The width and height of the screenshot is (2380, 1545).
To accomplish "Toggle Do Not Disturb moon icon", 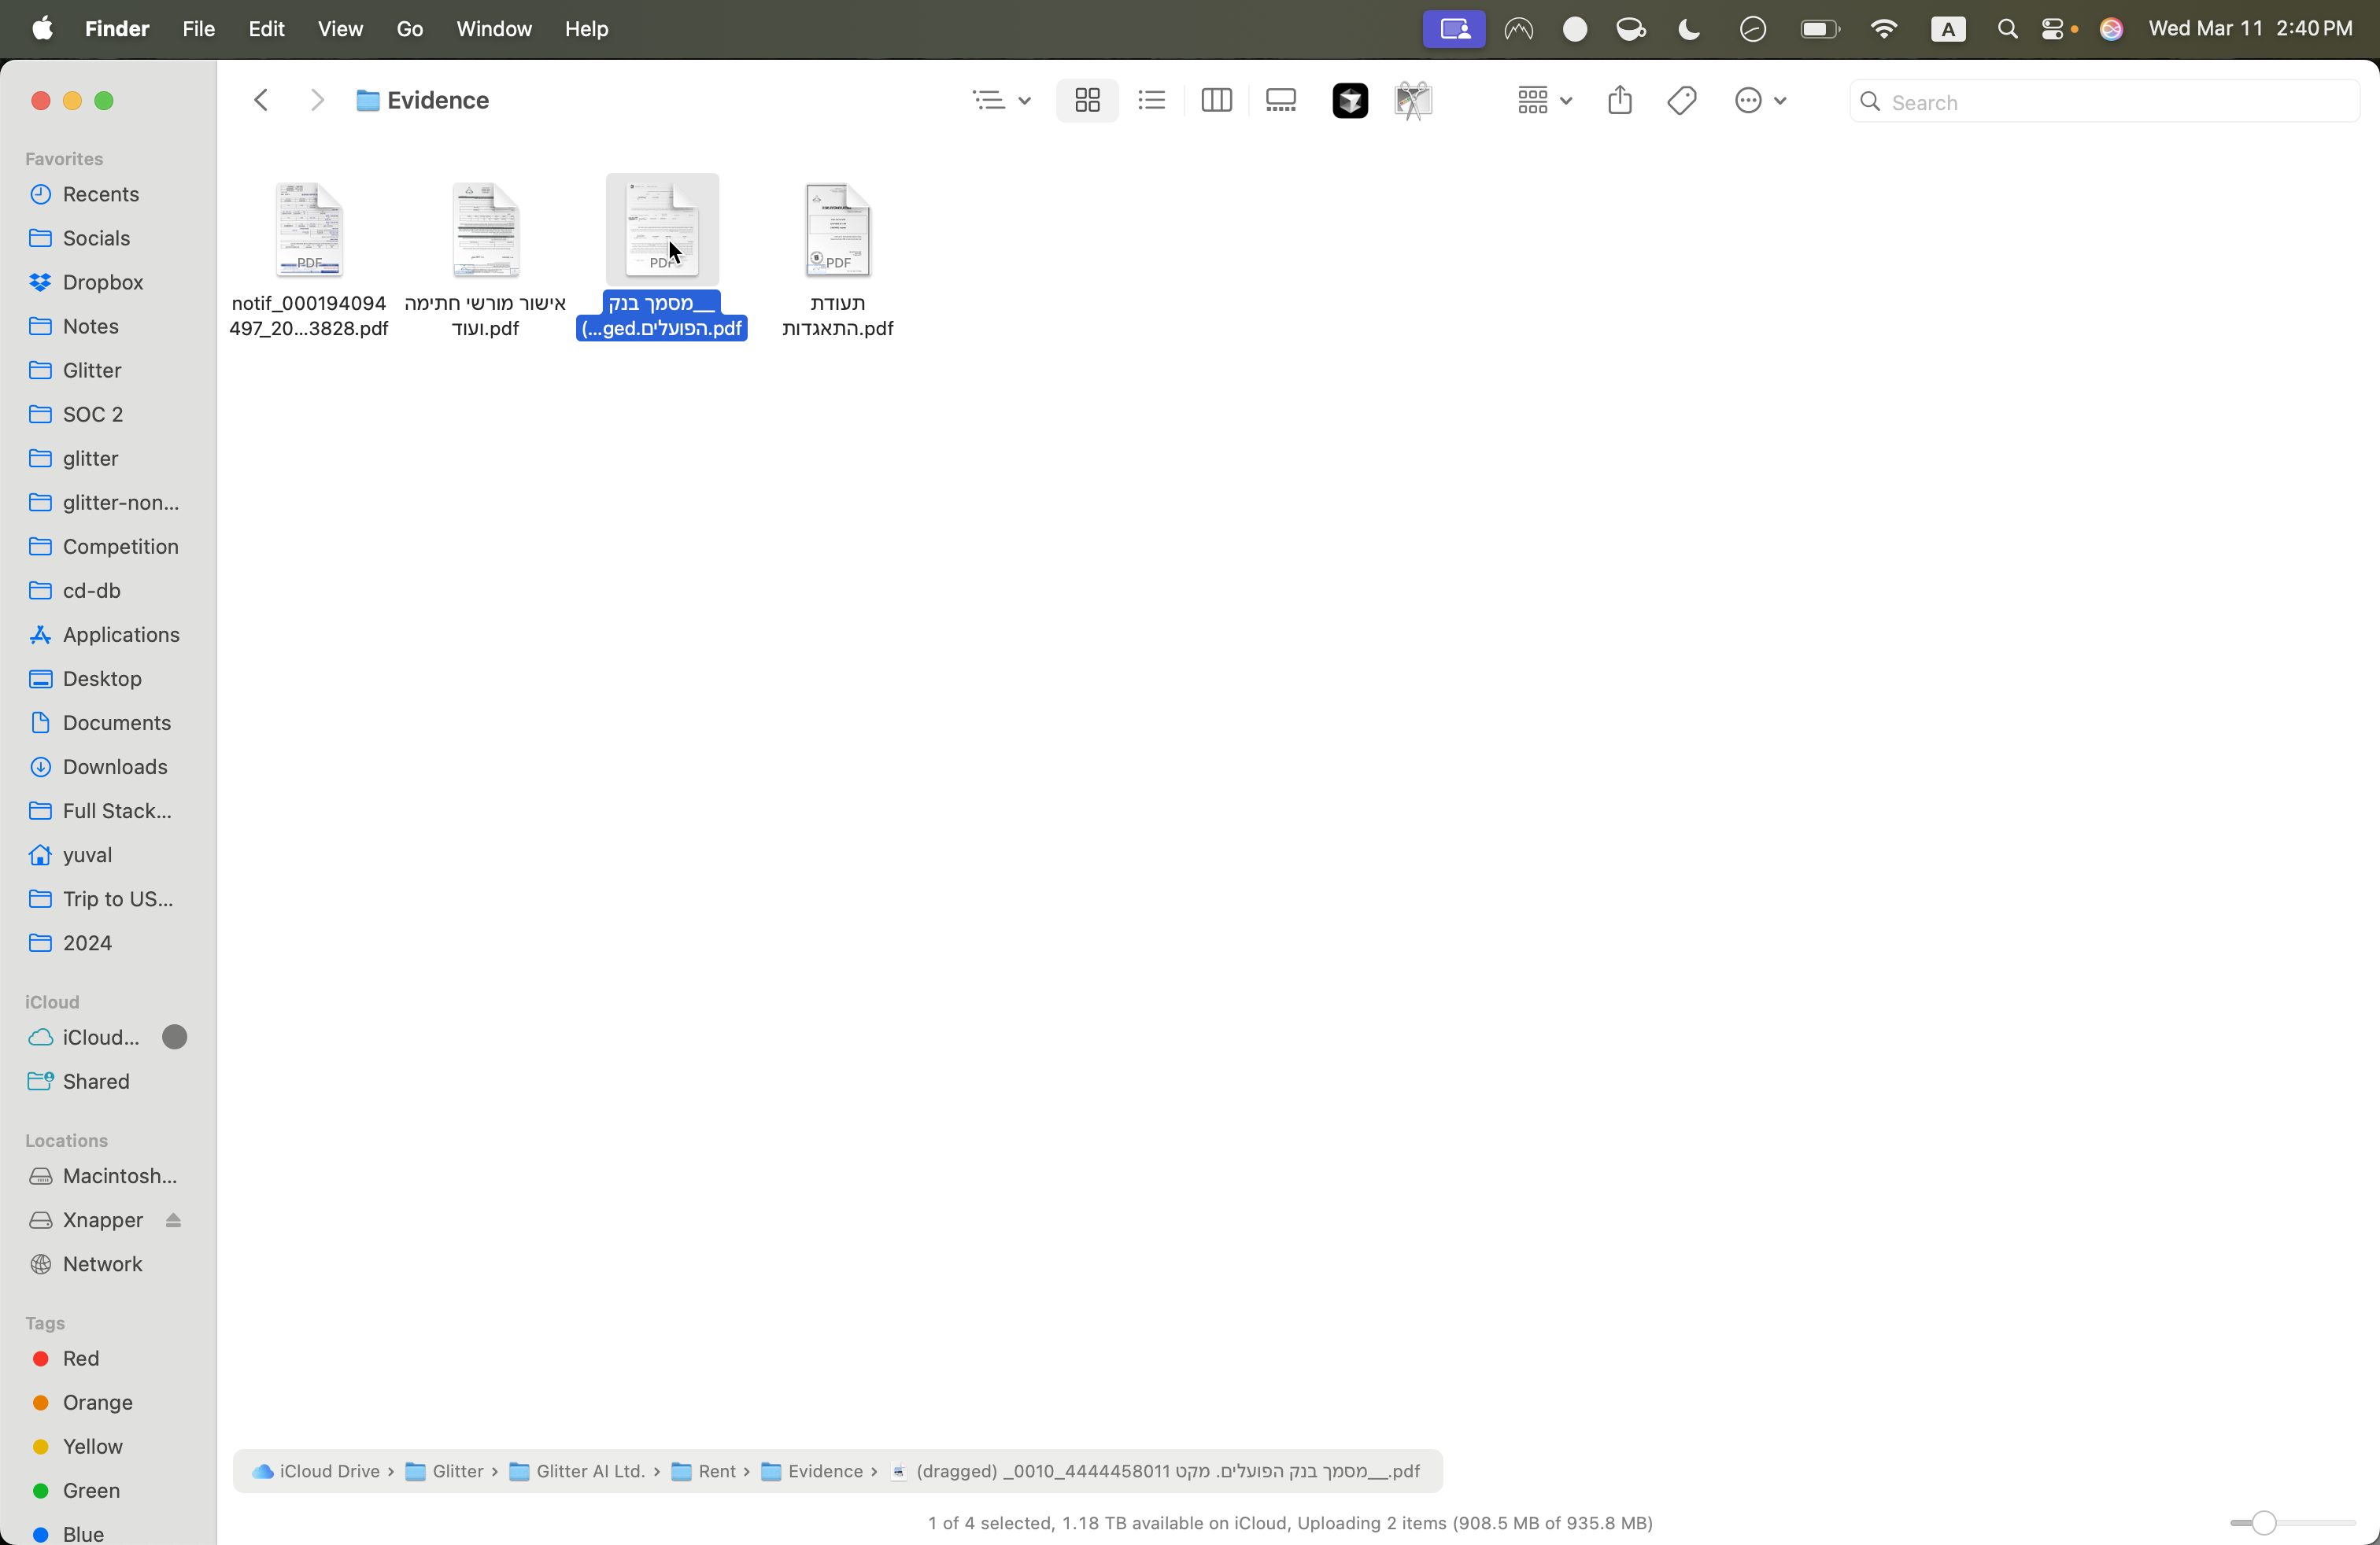I will (x=1689, y=29).
